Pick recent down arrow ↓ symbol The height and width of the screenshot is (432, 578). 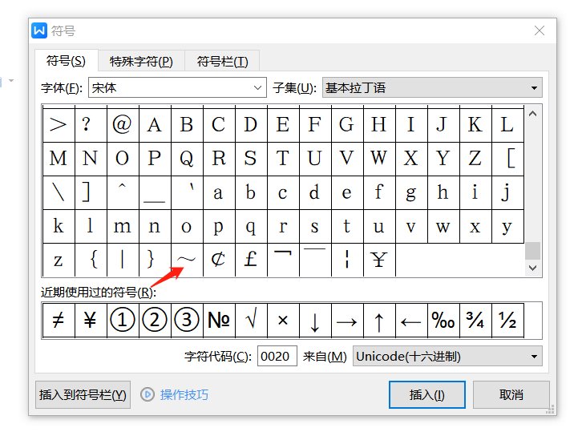(x=315, y=320)
